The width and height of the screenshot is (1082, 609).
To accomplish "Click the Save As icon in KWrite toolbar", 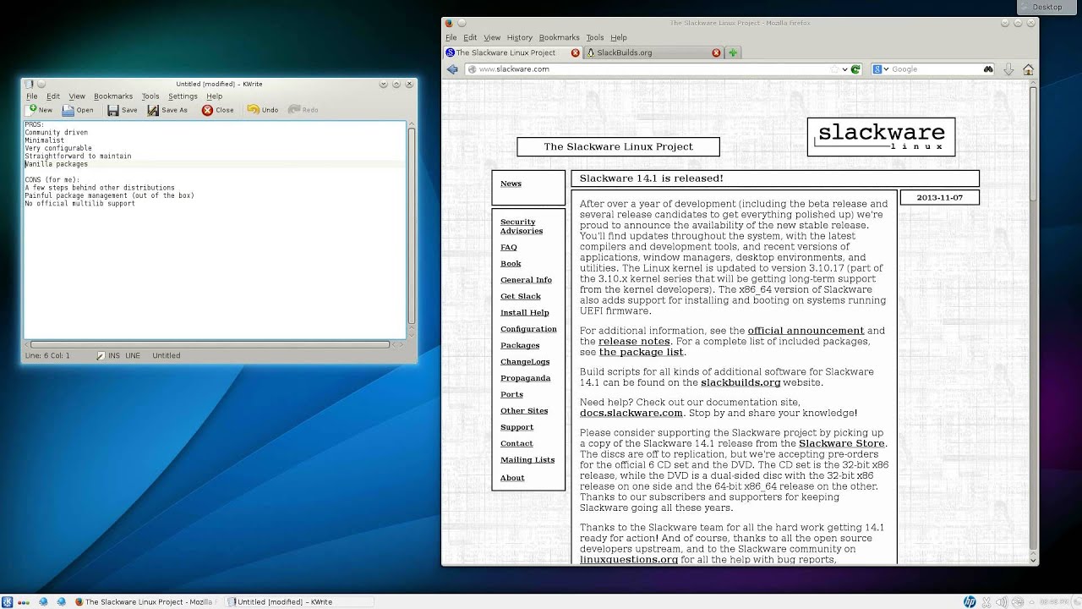I will [x=153, y=110].
